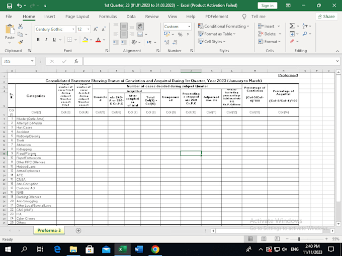The image size is (342, 256).
Task: Expand Format as Table menu
Action: 217,34
